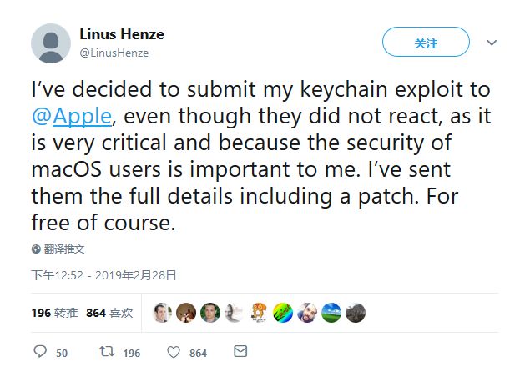530x377 pixels.
Task: Show the 864 喜欢 likes list
Action: point(109,313)
